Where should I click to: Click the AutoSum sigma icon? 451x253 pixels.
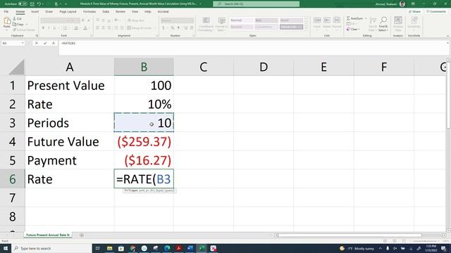[x=348, y=18]
